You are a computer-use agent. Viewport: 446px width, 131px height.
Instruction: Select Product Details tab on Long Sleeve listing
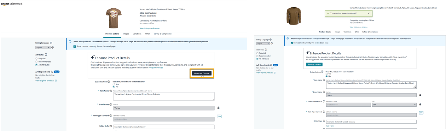coord(325,32)
